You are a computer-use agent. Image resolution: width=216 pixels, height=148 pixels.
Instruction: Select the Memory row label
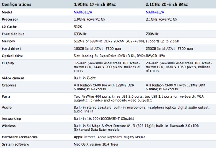pos(8,41)
